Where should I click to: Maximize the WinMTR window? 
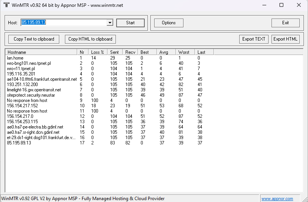pos(281,5)
